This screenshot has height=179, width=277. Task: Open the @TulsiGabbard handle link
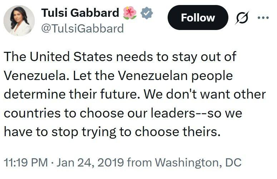(x=83, y=28)
